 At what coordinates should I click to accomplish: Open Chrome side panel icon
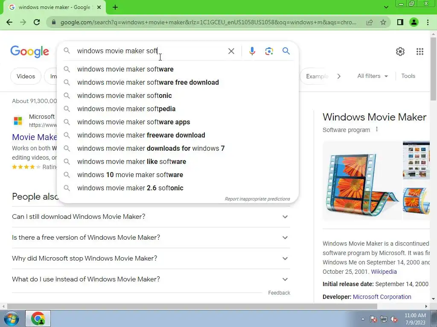pos(400,22)
